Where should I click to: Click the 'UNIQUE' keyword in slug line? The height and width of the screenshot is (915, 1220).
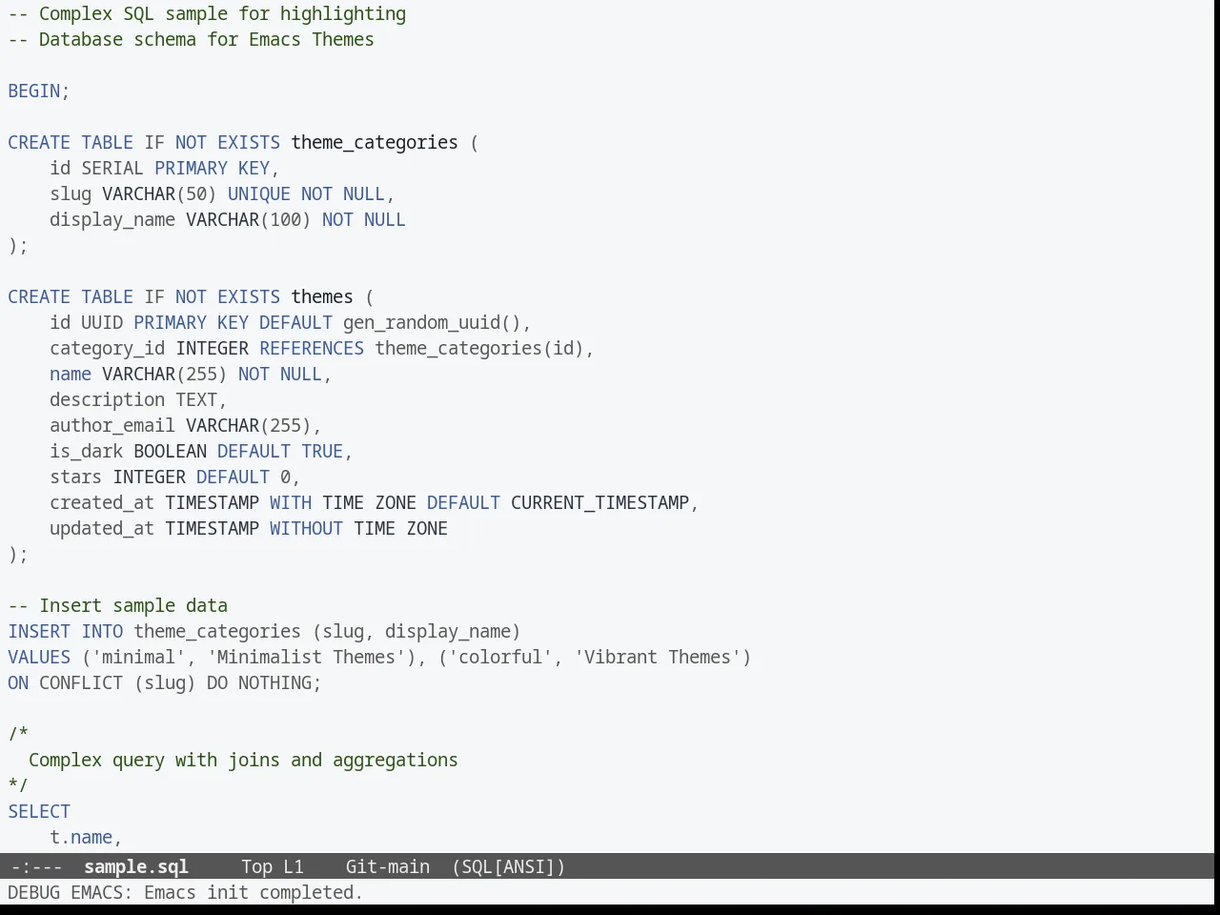coord(259,193)
